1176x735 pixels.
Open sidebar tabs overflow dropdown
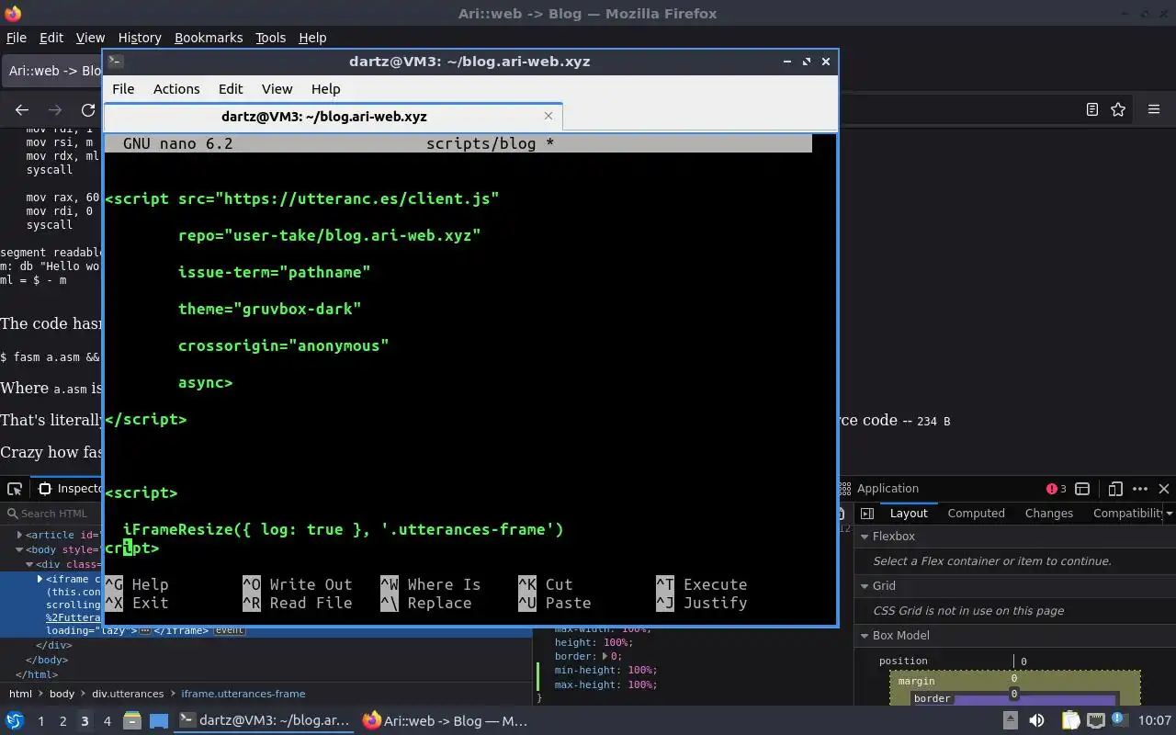coord(1169,514)
